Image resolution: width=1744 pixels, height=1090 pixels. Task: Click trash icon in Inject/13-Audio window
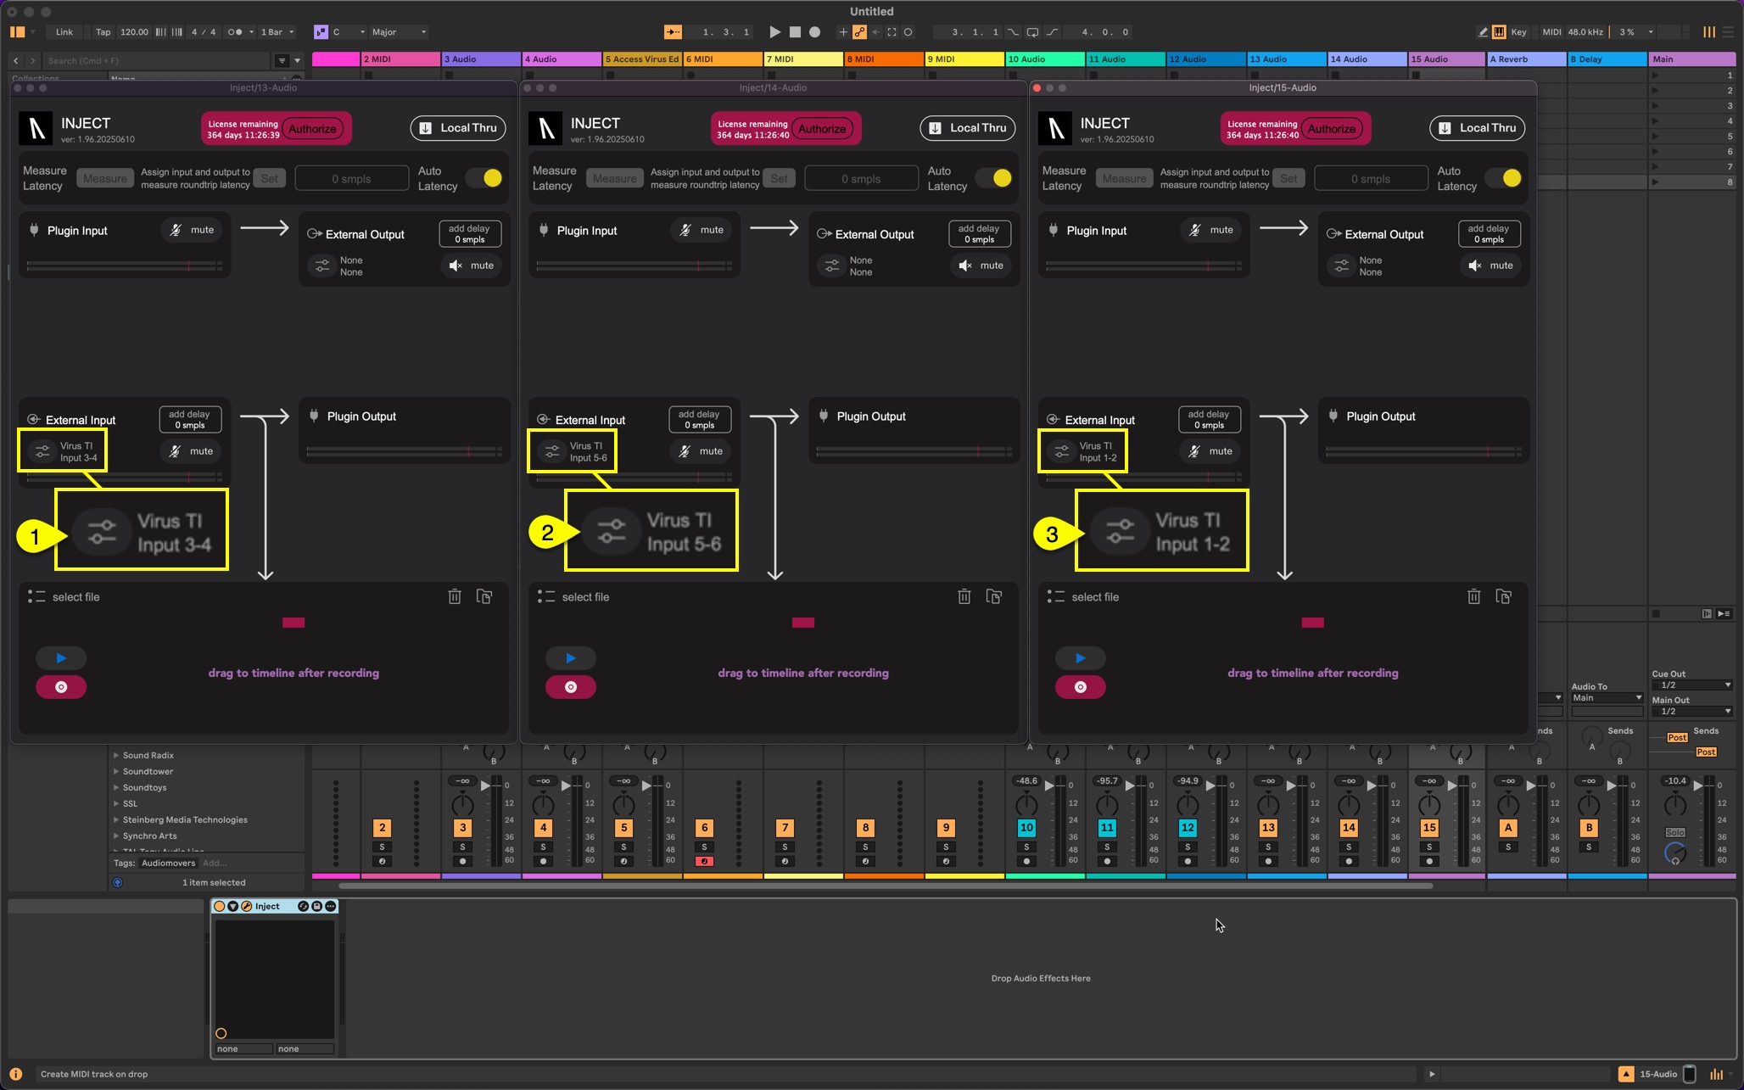[x=455, y=597]
